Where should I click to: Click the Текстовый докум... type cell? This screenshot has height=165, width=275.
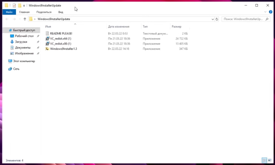[x=155, y=34]
